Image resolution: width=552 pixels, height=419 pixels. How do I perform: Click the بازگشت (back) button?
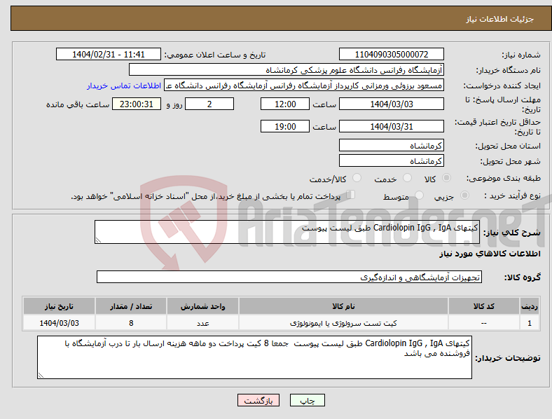[x=258, y=400]
